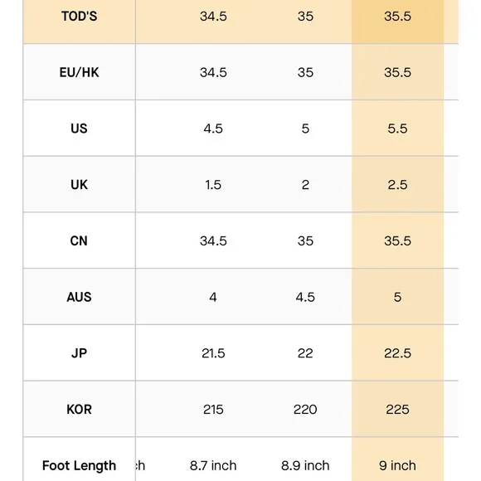This screenshot has height=481, width=481.
Task: Choose the TOD'S 35 size column
Action: tap(305, 17)
